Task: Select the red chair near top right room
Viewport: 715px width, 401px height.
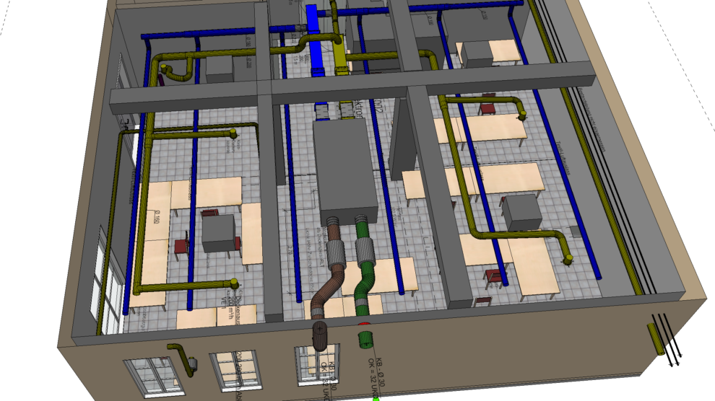Action: (x=488, y=107)
